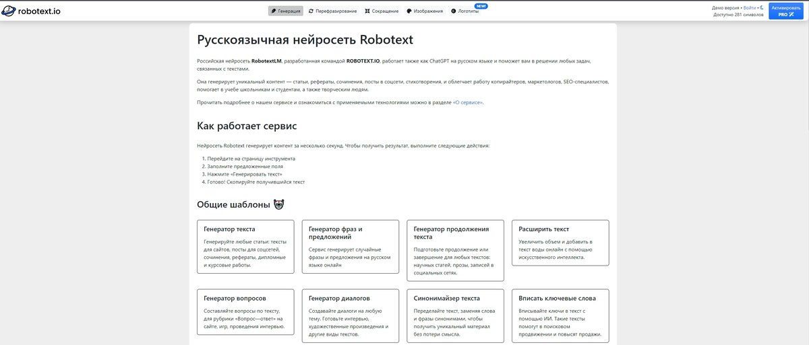This screenshot has width=809, height=345.
Task: Open the Генератор фраз и предложений card
Action: coord(351,247)
